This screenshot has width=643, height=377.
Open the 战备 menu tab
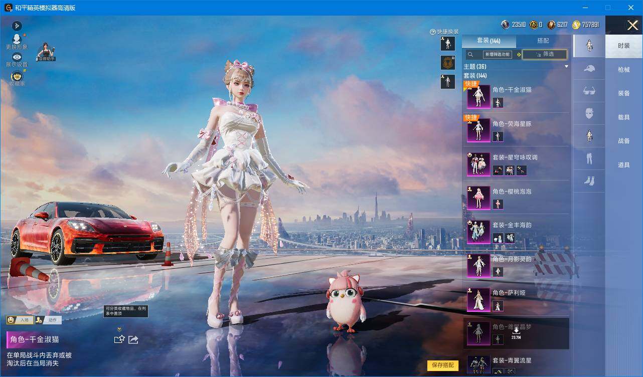624,141
